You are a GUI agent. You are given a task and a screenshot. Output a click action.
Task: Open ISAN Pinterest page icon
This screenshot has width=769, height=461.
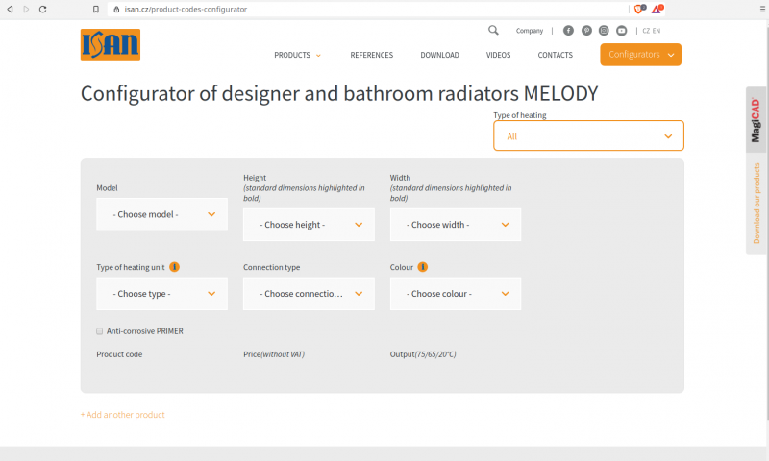(586, 31)
